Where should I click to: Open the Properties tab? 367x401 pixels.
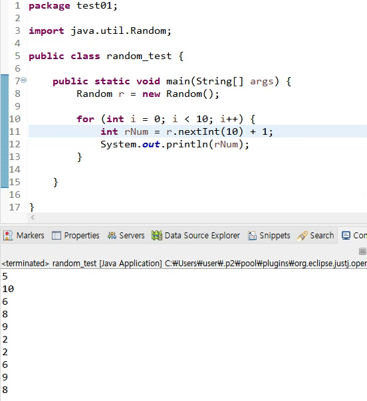(76, 235)
